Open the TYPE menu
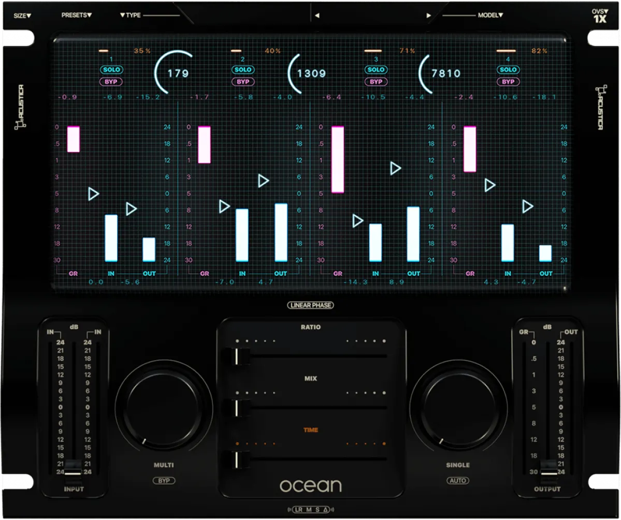The height and width of the screenshot is (520, 621). [x=131, y=16]
